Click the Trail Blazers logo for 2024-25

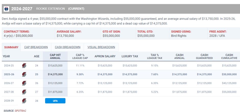pos(24,66)
